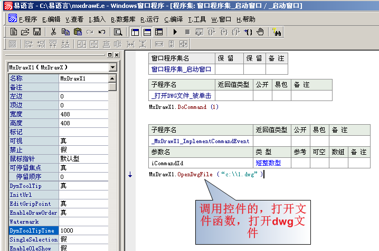379x251 pixels.
Task: Click the step-into debug icon
Action: point(224,32)
